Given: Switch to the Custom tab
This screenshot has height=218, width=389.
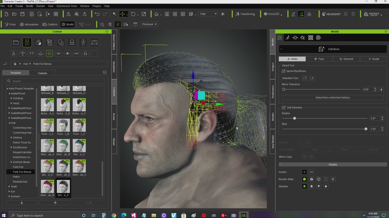Looking at the screenshot, I should coord(42,73).
